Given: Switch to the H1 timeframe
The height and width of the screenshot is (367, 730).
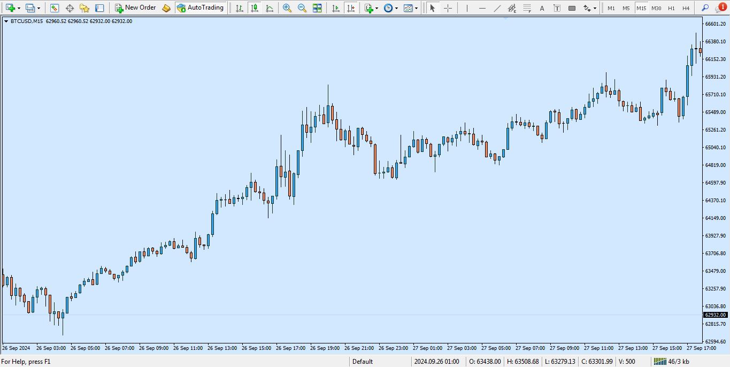Looking at the screenshot, I should (x=671, y=8).
